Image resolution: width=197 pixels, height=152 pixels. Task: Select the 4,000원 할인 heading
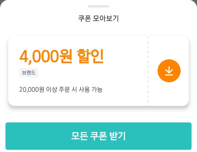coord(61,57)
